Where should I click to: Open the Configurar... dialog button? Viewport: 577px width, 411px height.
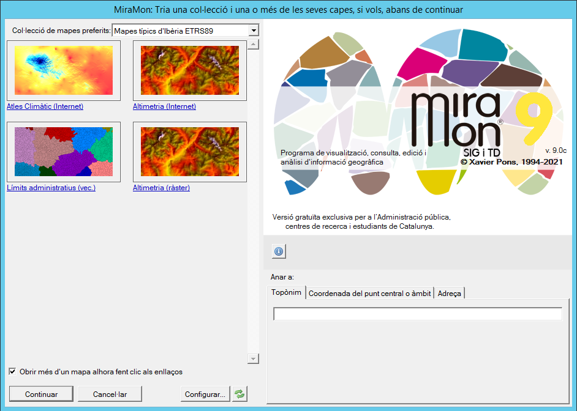pos(205,394)
